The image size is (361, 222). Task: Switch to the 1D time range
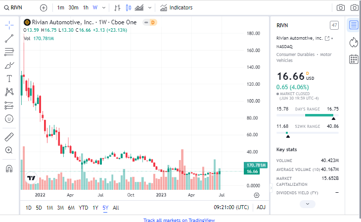coord(28,208)
